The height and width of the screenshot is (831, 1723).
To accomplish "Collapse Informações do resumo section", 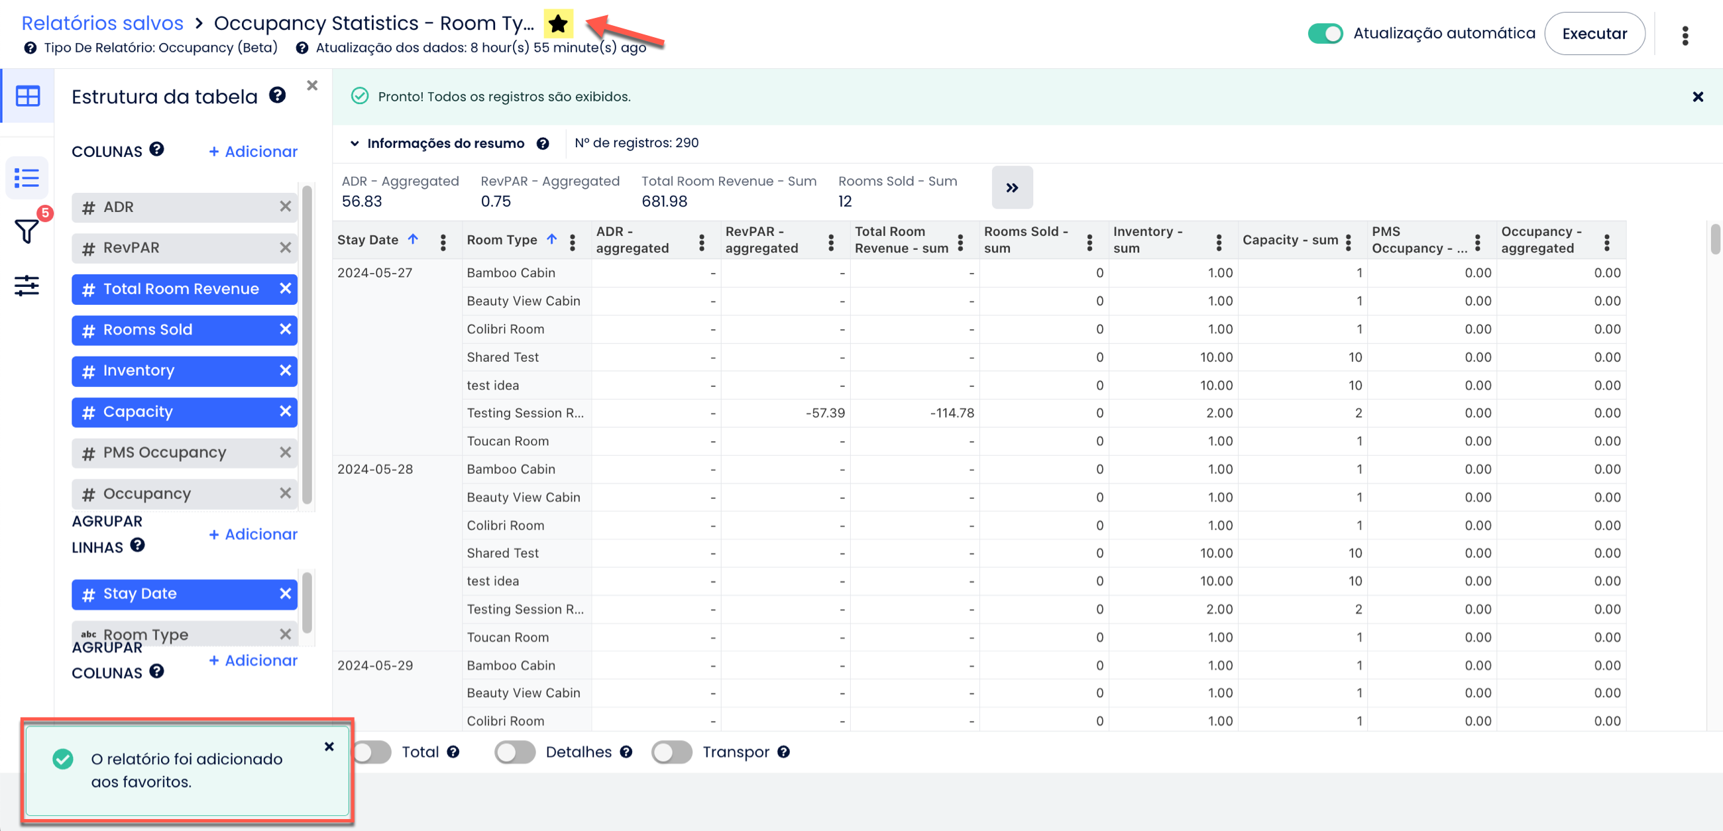I will pyautogui.click(x=355, y=143).
